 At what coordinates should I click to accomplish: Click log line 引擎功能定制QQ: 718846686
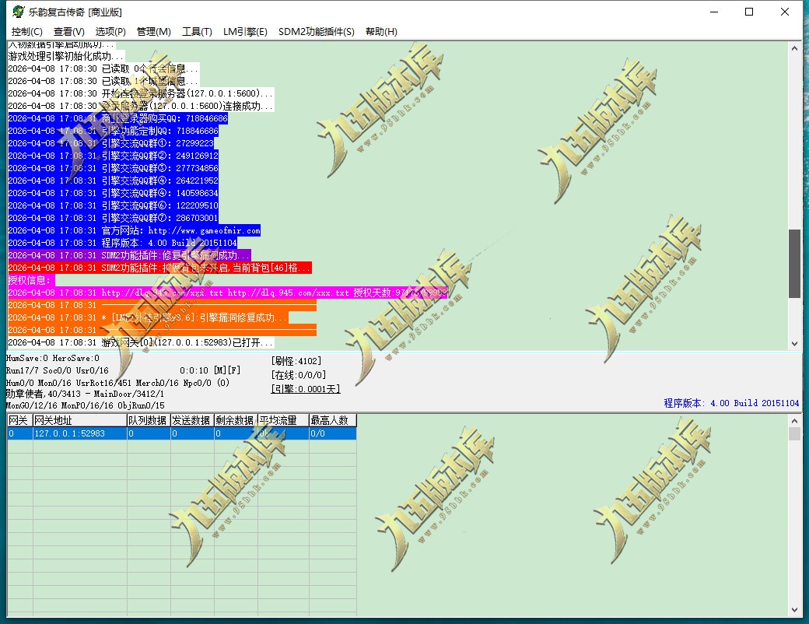[113, 131]
